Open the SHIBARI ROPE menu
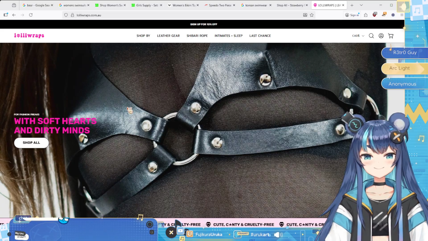This screenshot has width=428, height=241. point(197,36)
